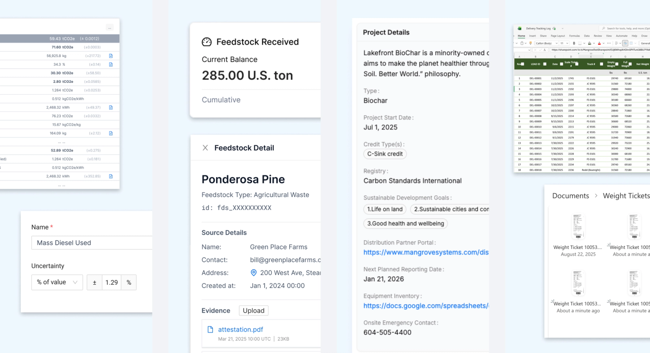The height and width of the screenshot is (353, 650).
Task: Pick the red font color swatch
Action: click(x=599, y=43)
